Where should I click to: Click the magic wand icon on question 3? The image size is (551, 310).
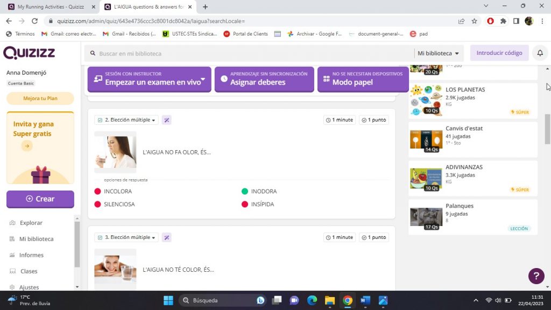167,237
